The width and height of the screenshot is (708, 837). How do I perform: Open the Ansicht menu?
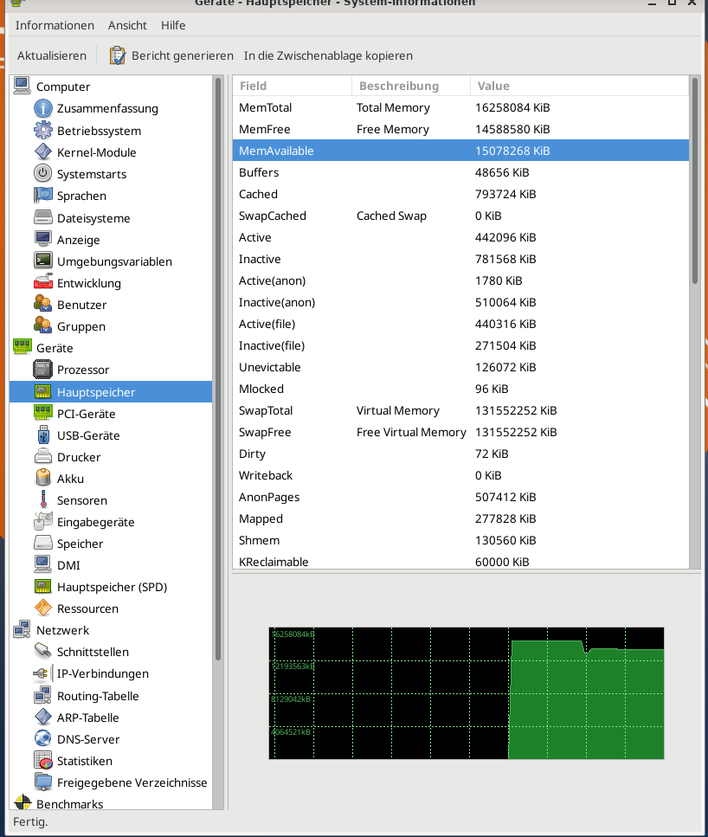127,25
